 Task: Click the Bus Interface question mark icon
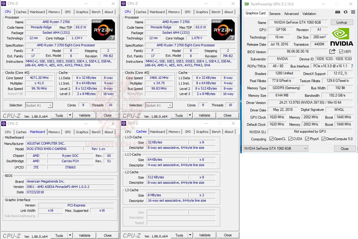pyautogui.click(x=352, y=66)
